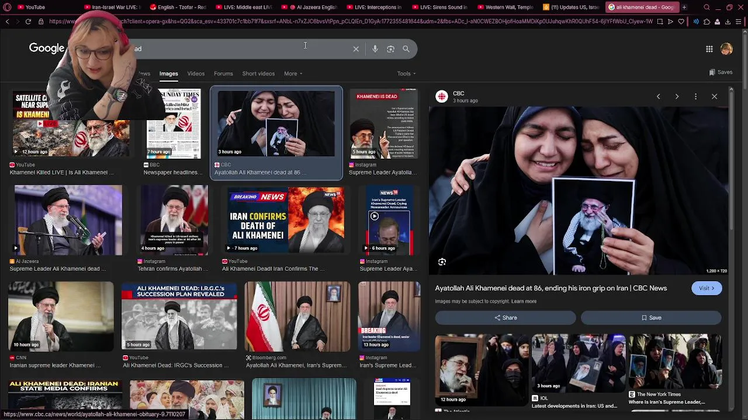Open CBC source logo in preview
Image resolution: width=748 pixels, height=420 pixels.
pyautogui.click(x=442, y=96)
